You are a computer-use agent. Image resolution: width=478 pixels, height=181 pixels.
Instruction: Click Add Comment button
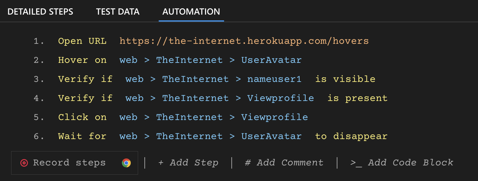point(284,163)
